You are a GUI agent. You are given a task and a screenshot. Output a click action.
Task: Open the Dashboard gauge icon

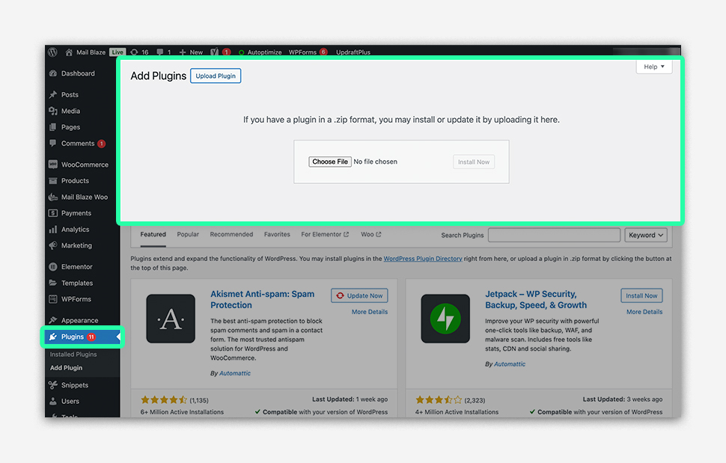(53, 73)
